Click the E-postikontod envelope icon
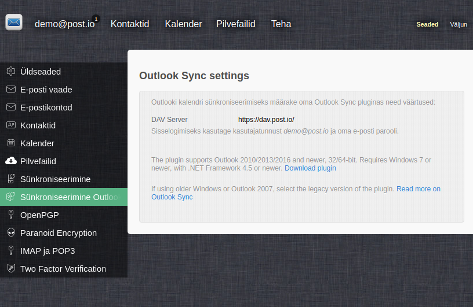Image resolution: width=473 pixels, height=307 pixels. 11,107
